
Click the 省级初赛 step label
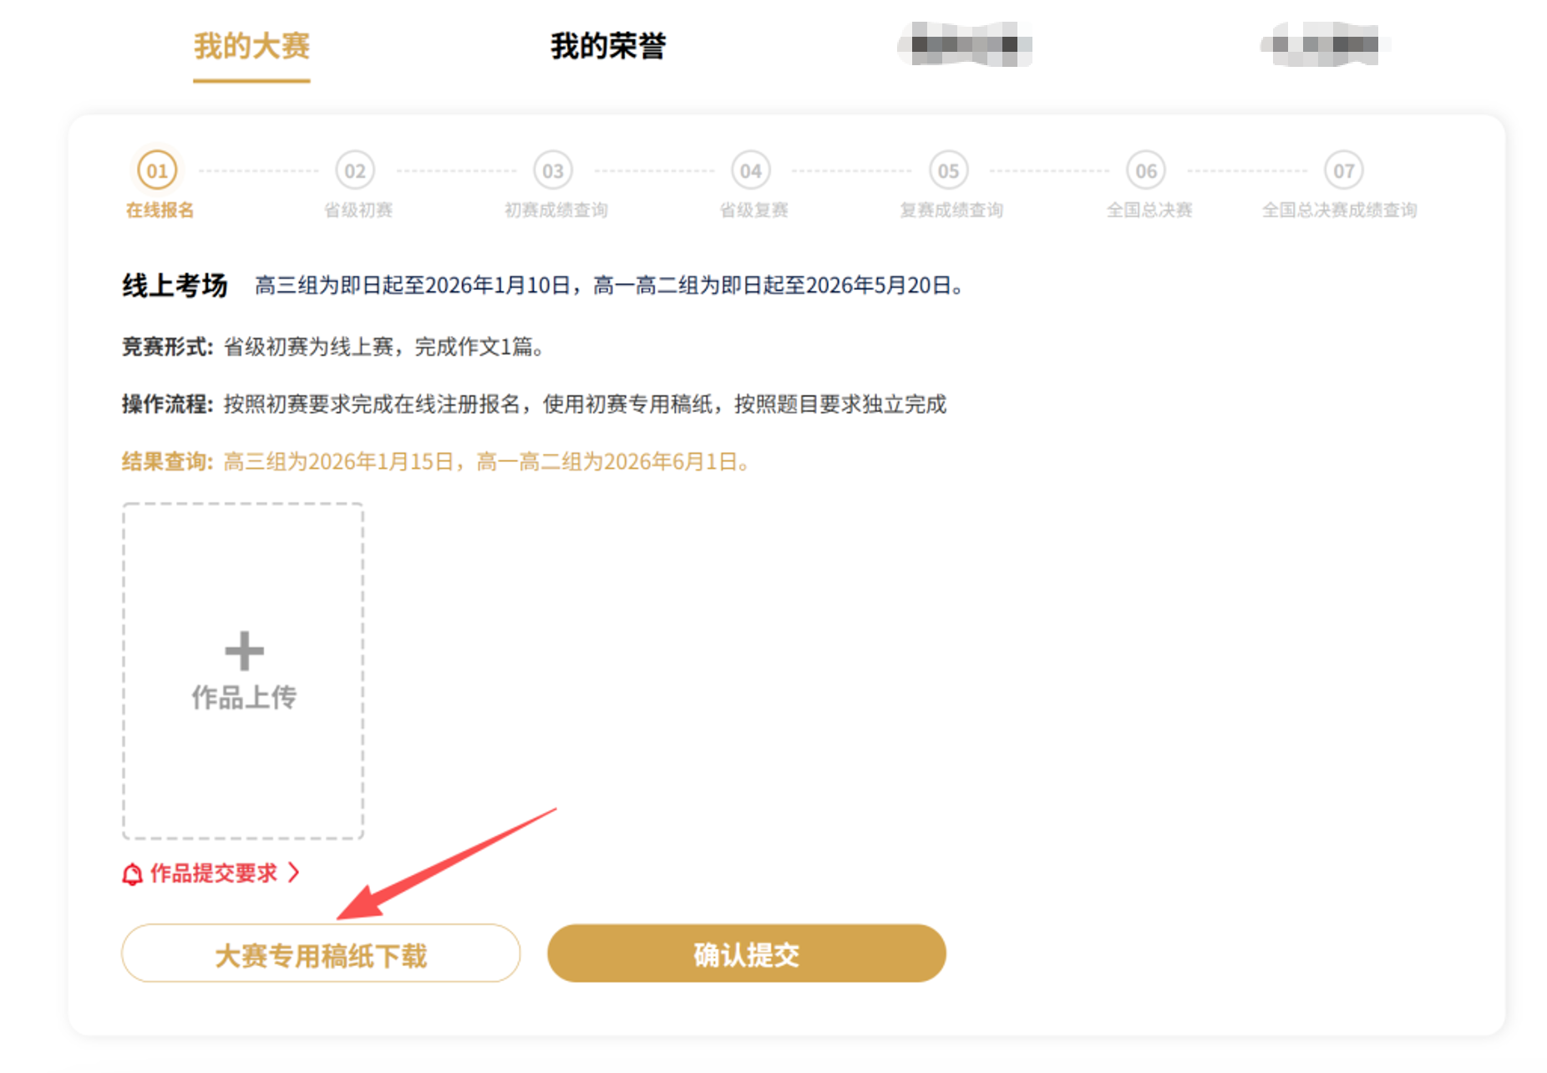point(358,210)
